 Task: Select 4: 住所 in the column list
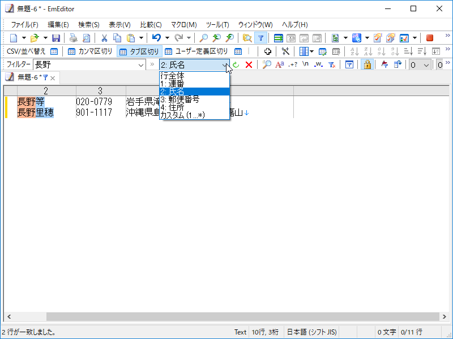[194, 107]
